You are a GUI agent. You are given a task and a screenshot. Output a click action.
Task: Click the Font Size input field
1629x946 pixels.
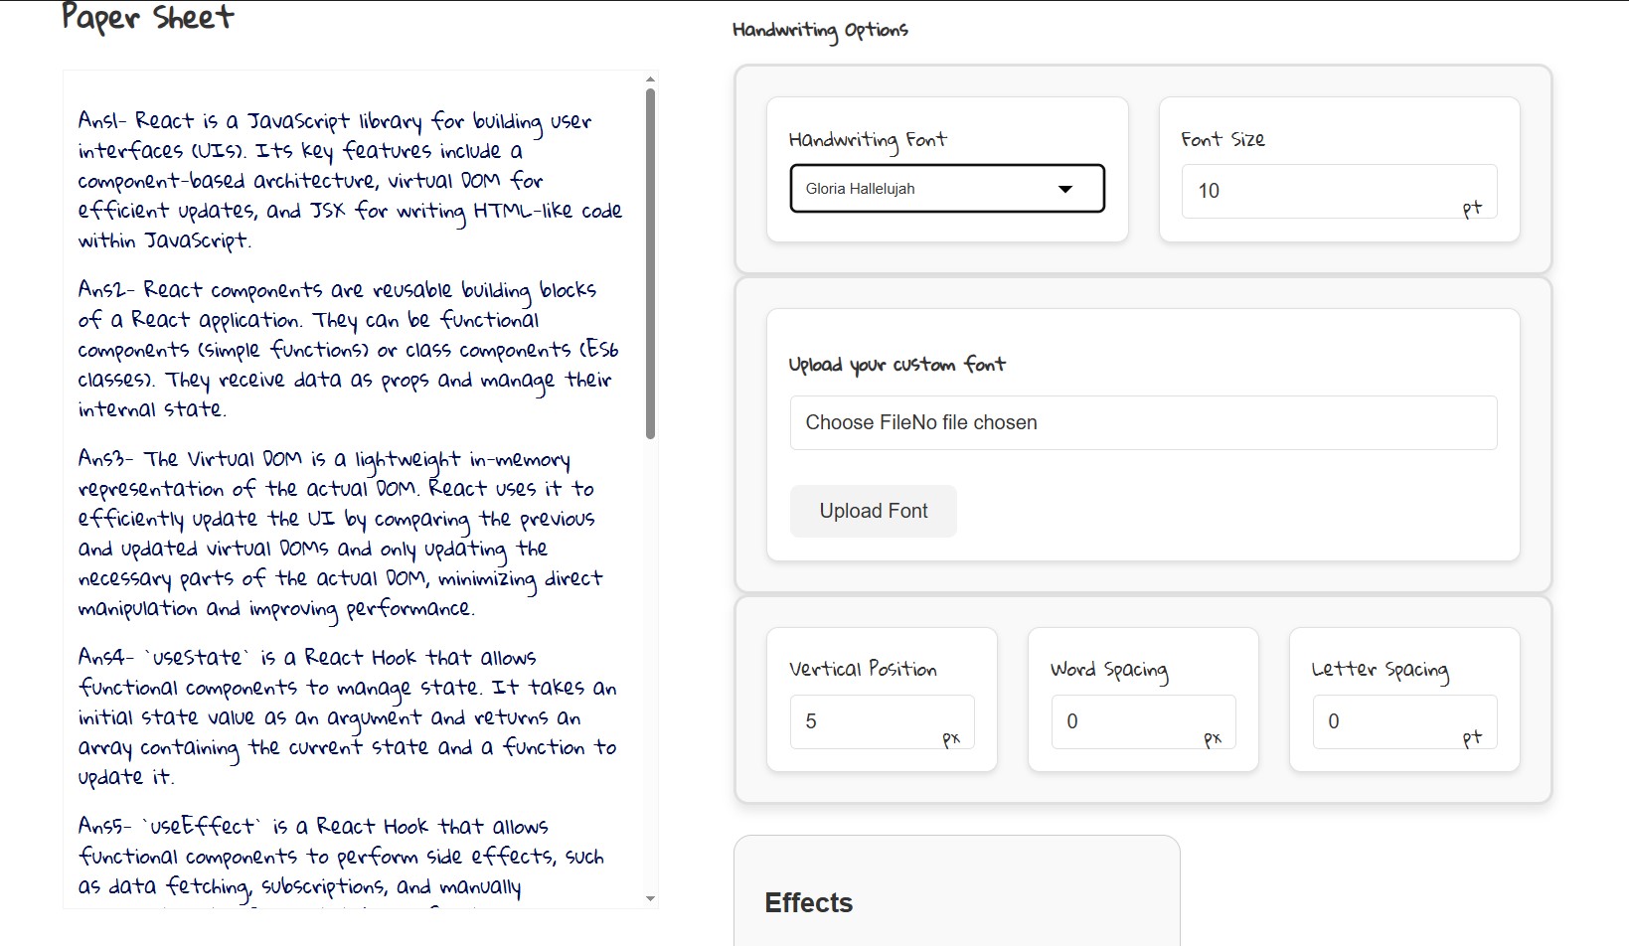coord(1322,191)
